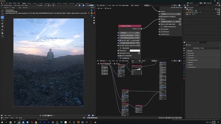Open the Render properties tab icon
Image resolution: width=221 pixels, height=124 pixels.
[184, 48]
